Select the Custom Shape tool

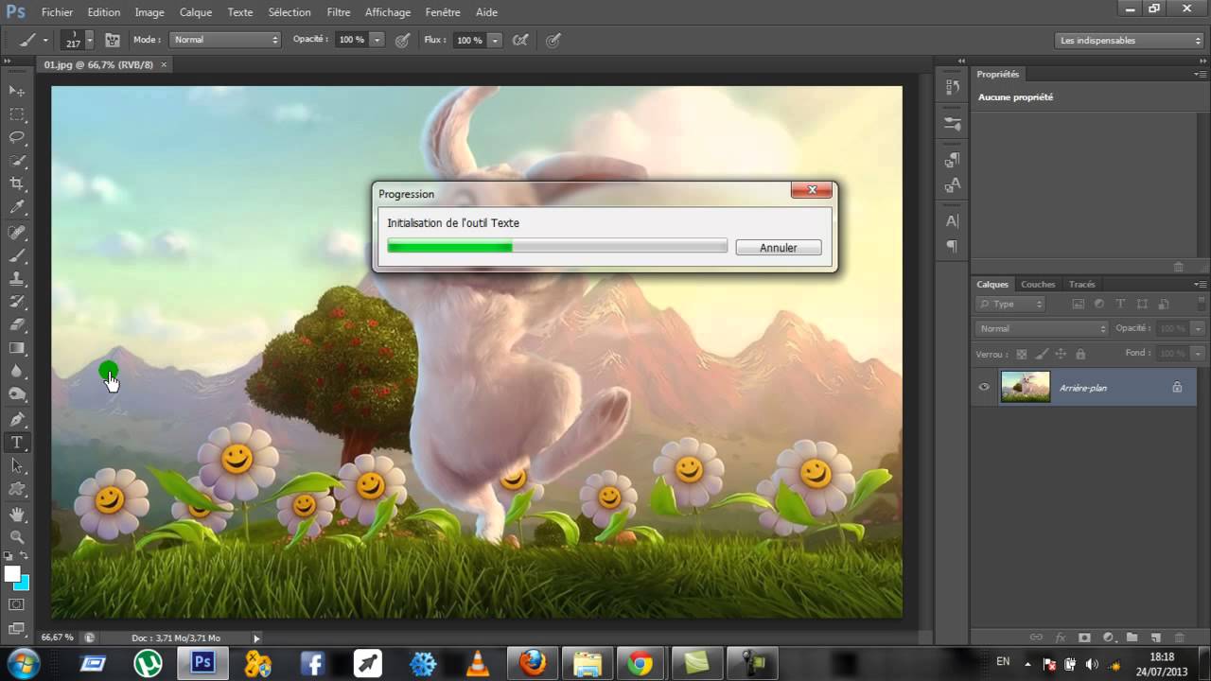[x=17, y=489]
